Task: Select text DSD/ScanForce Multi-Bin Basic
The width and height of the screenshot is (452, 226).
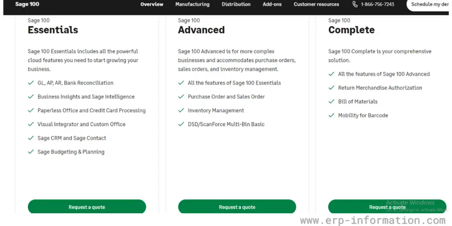Action: pyautogui.click(x=226, y=124)
